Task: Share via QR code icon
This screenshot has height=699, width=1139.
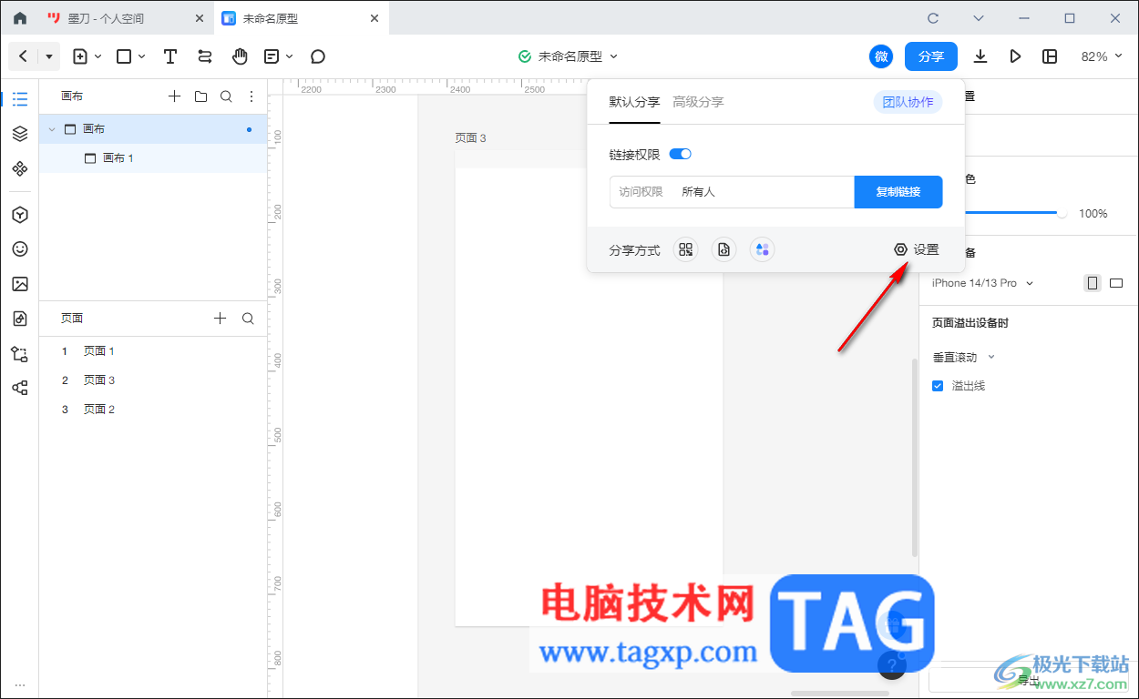Action: (686, 249)
